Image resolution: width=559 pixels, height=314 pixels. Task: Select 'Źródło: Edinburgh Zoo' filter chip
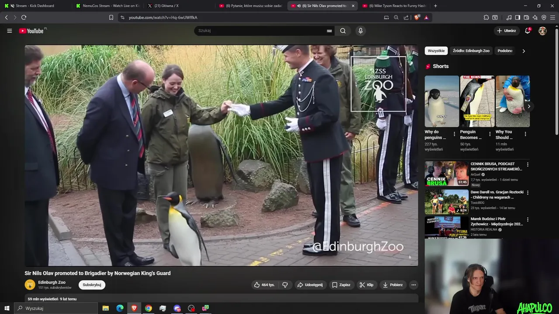(x=471, y=51)
